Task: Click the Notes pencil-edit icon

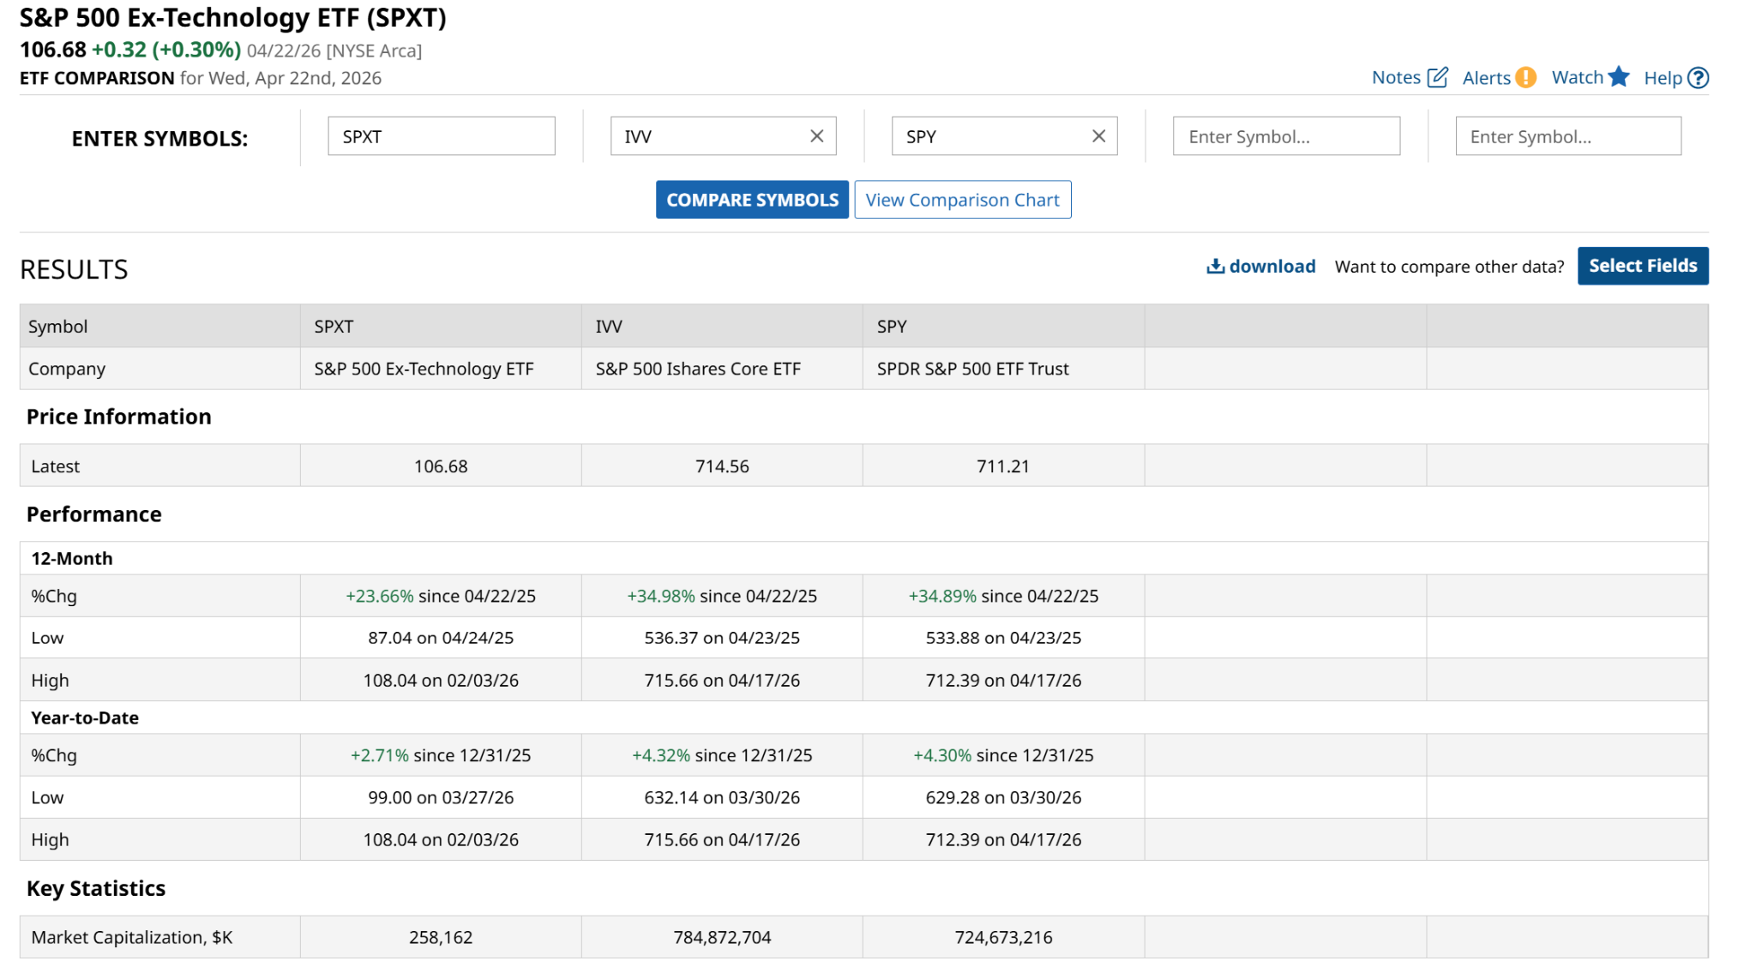Action: pos(1437,78)
